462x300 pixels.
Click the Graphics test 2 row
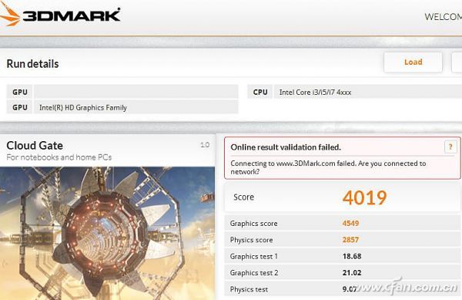[343, 273]
